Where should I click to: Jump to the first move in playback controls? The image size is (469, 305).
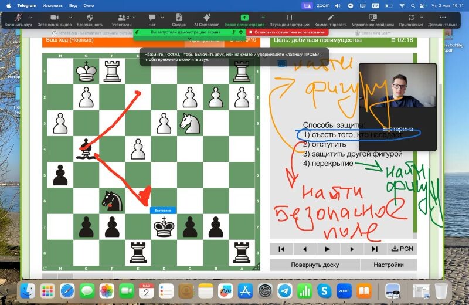pyautogui.click(x=281, y=249)
